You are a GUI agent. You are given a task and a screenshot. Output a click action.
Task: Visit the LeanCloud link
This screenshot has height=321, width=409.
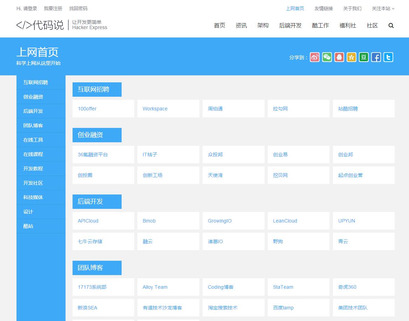[x=285, y=221]
